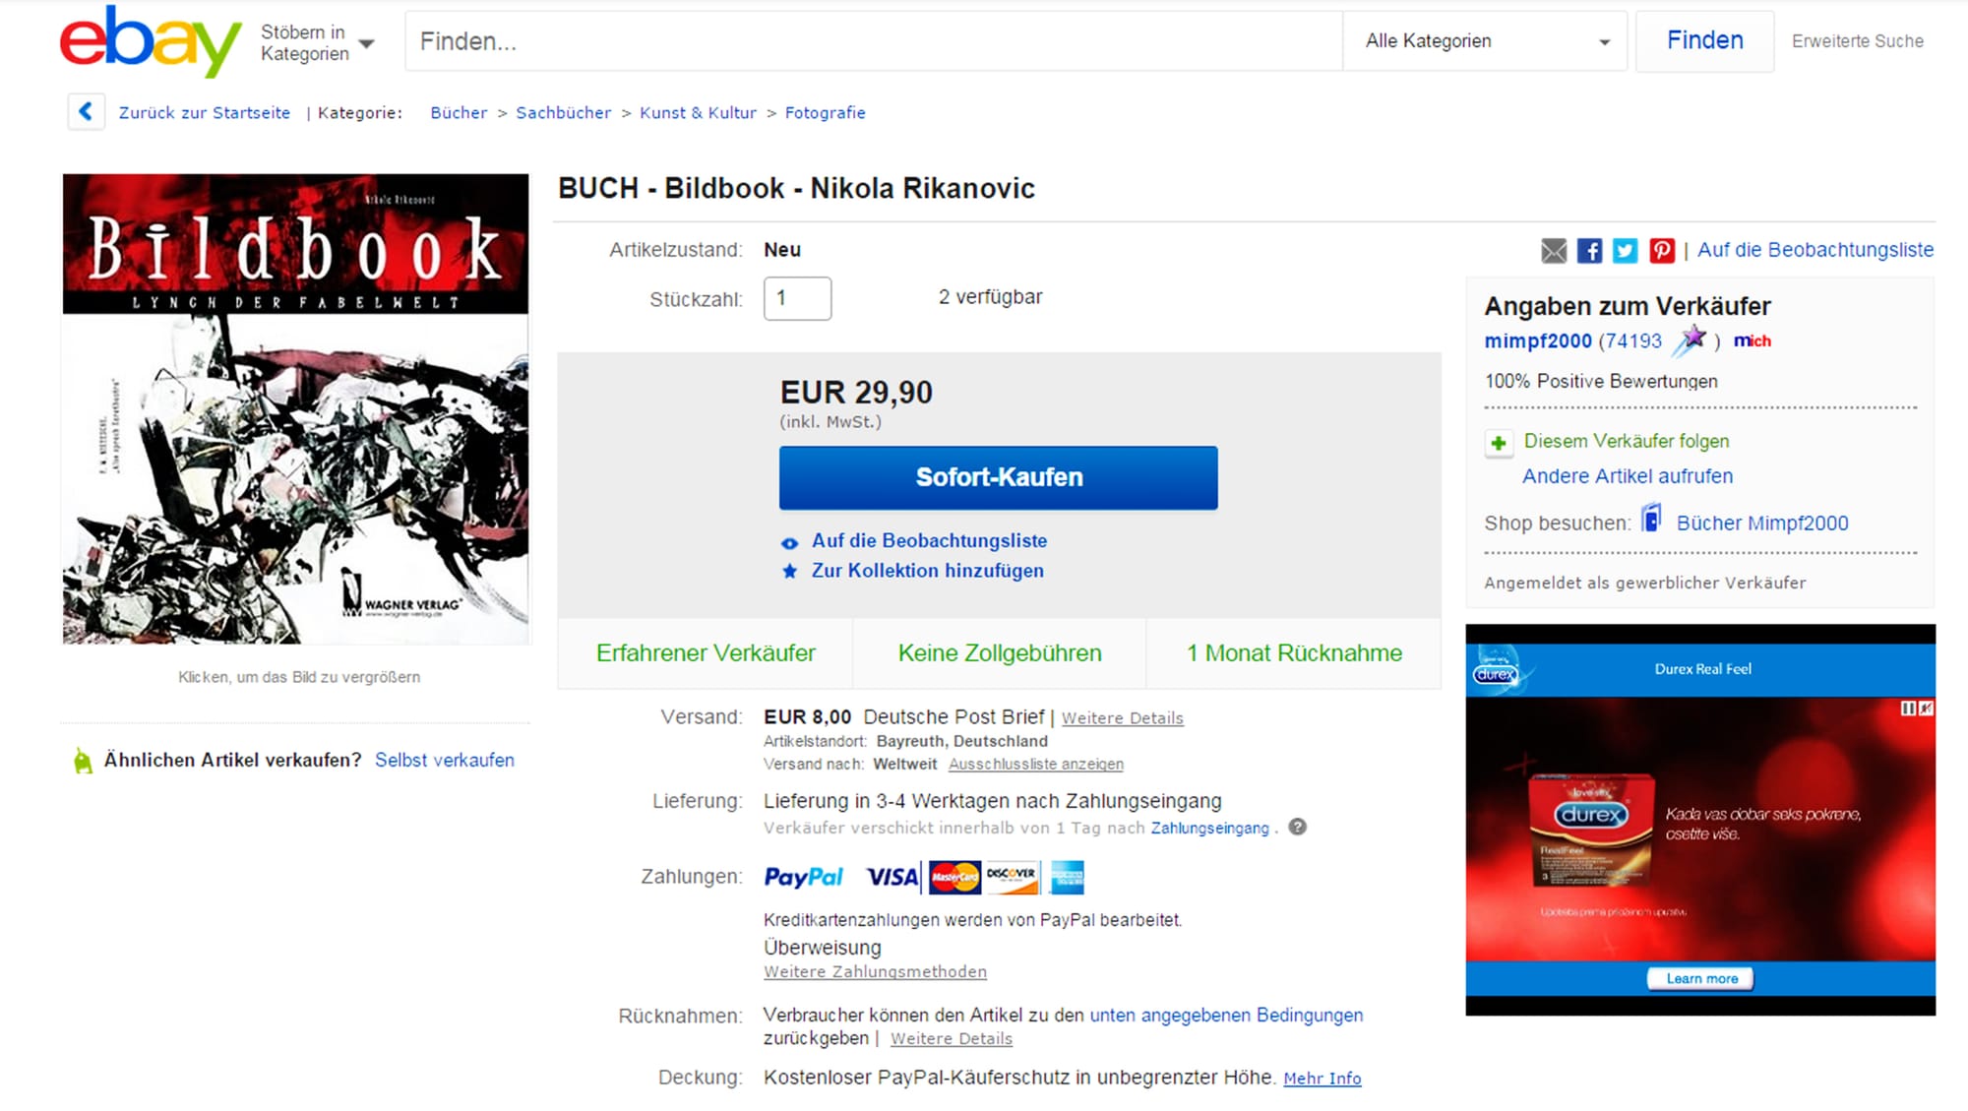Expand the Alle Kategorien combo box
Image resolution: width=1968 pixels, height=1111 pixels.
tap(1486, 41)
